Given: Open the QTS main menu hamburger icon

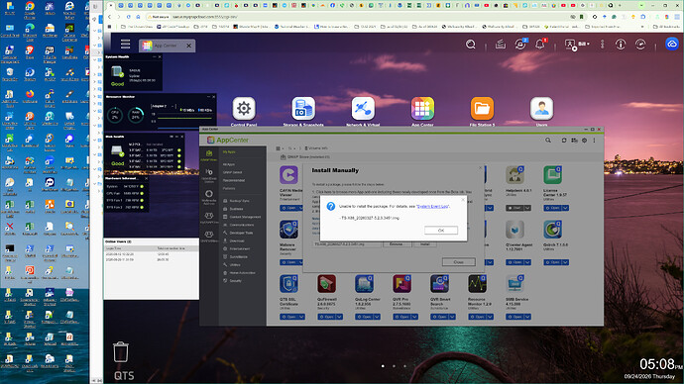Looking at the screenshot, I should [x=125, y=44].
